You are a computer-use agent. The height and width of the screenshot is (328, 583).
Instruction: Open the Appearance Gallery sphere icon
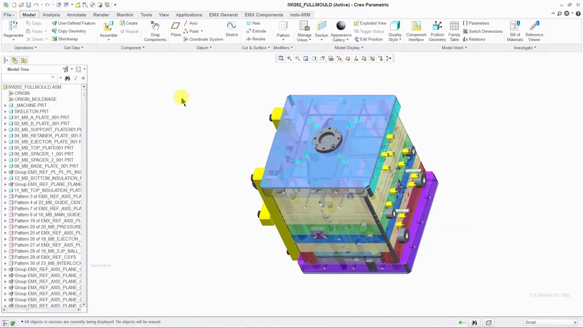341,26
